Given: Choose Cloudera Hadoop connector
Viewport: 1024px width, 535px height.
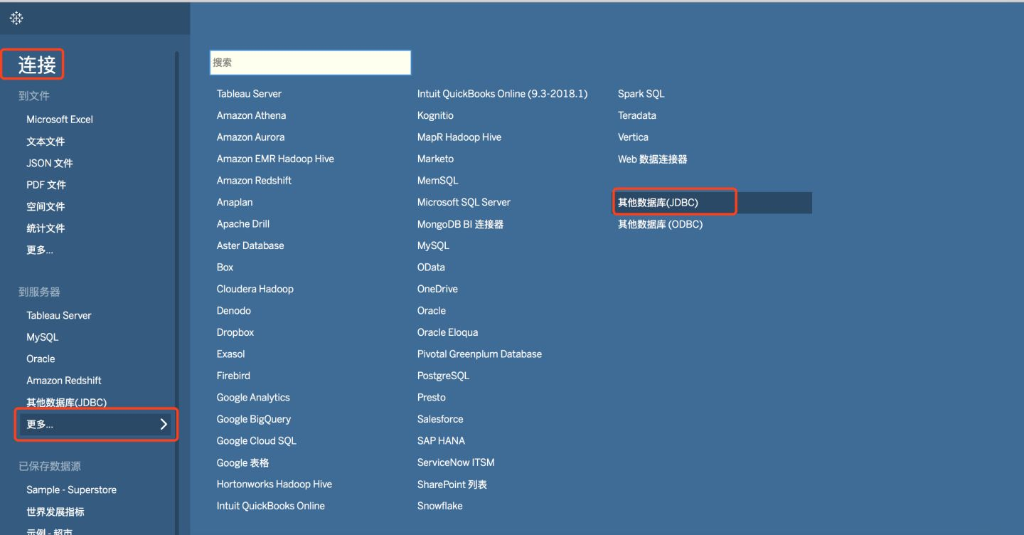Looking at the screenshot, I should pos(255,289).
